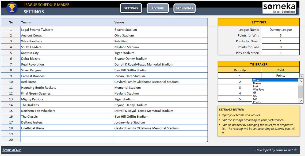Edit the Points for Win value

(x=280, y=35)
